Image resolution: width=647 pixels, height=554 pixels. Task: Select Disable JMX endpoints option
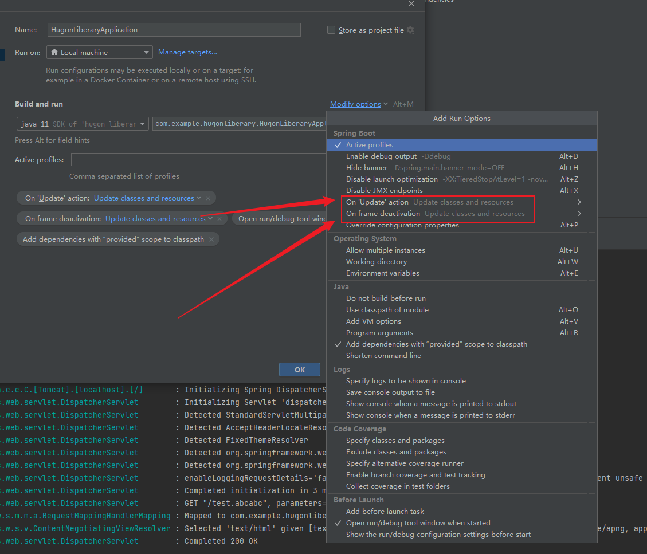click(462, 191)
